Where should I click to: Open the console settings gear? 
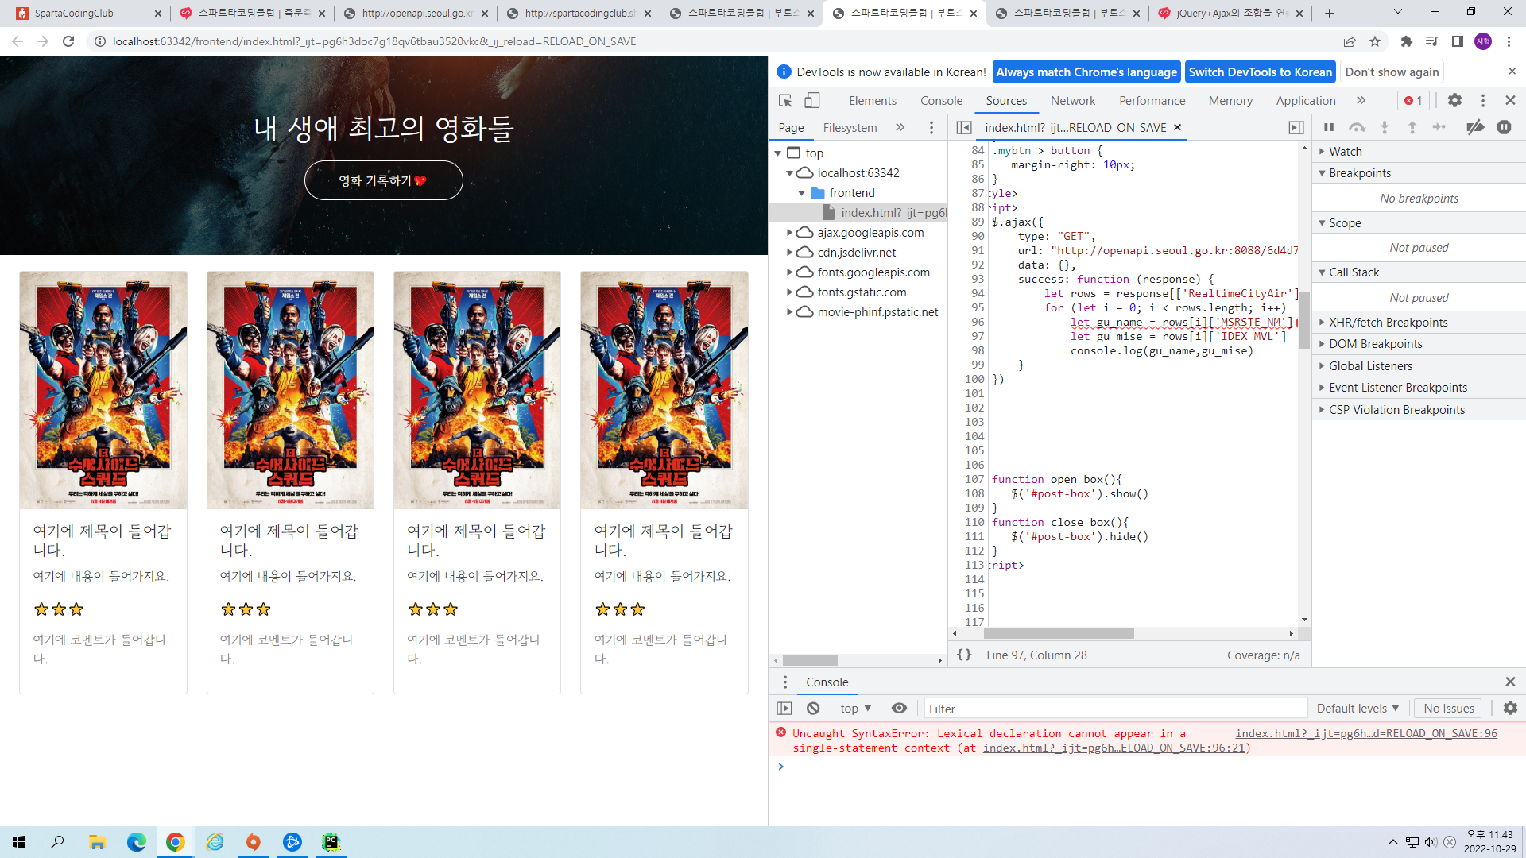1510,708
